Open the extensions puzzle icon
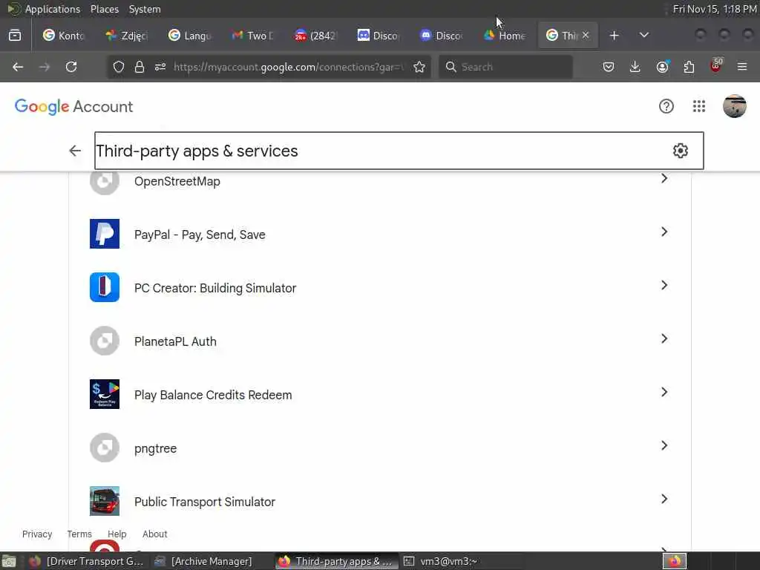The height and width of the screenshot is (570, 760). [689, 67]
